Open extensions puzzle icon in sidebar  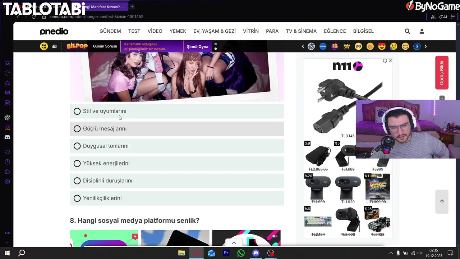7,172
